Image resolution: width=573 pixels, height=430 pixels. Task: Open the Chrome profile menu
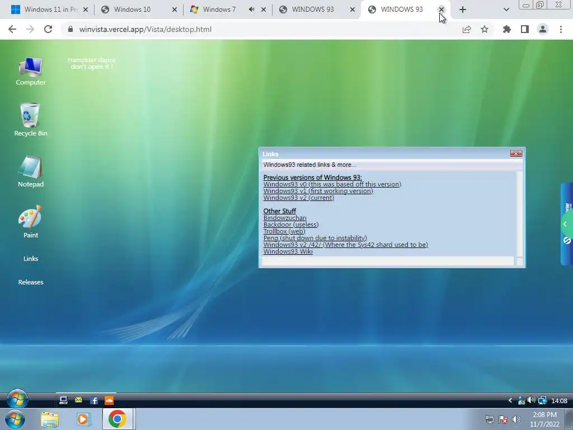[543, 29]
